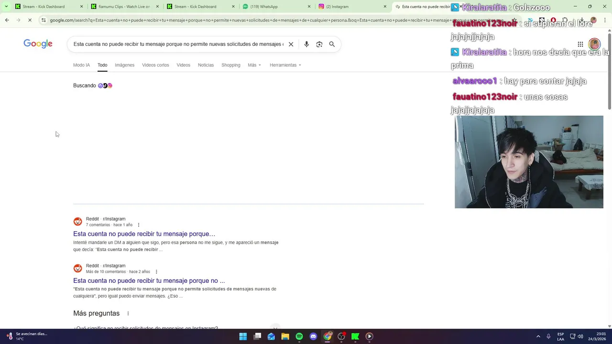Open Task View on taskbar
Image resolution: width=612 pixels, height=344 pixels.
pos(257,336)
